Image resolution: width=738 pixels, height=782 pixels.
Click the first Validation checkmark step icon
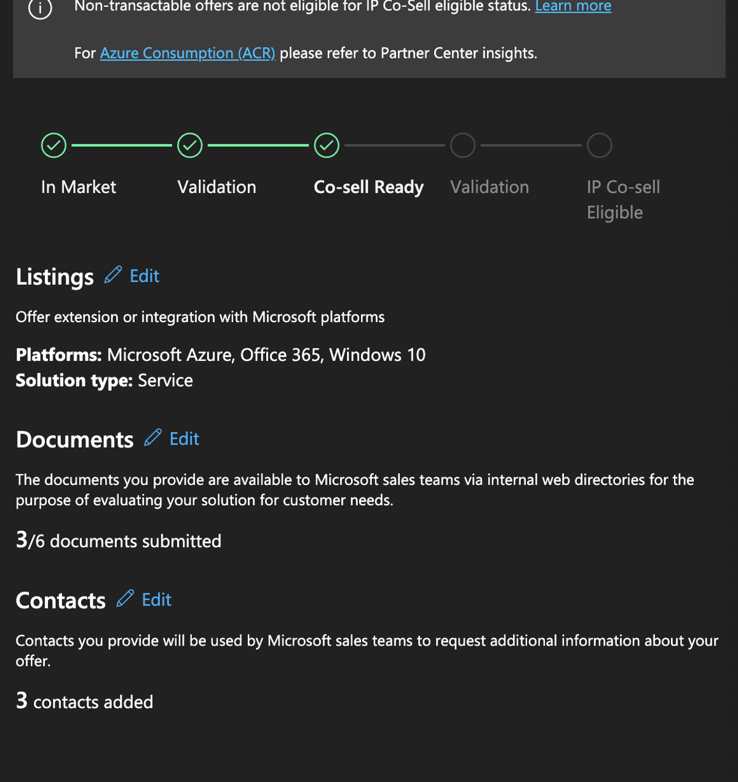190,146
